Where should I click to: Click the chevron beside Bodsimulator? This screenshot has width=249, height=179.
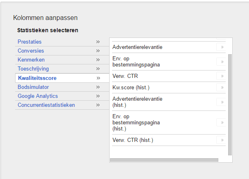pyautogui.click(x=98, y=87)
